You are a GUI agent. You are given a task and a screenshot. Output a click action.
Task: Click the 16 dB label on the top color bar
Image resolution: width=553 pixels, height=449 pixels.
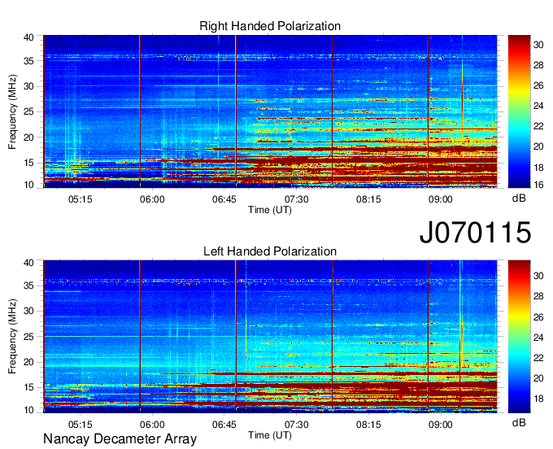(x=538, y=185)
